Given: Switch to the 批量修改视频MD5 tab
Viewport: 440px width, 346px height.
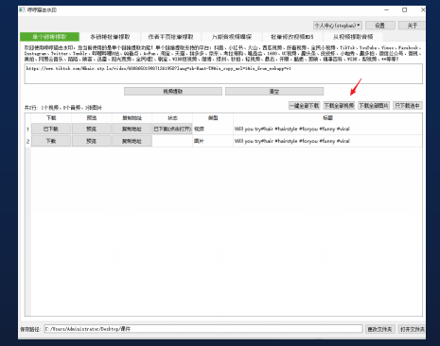Looking at the screenshot, I should (292, 37).
